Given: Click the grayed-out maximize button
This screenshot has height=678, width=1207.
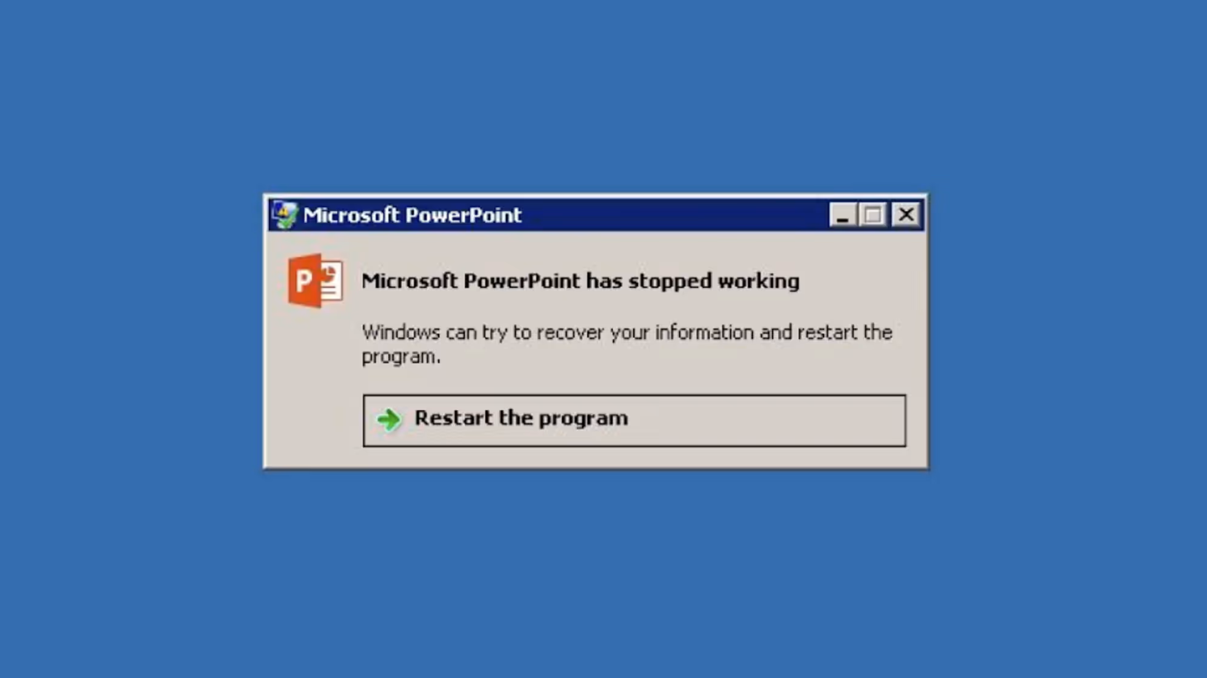Looking at the screenshot, I should point(873,215).
